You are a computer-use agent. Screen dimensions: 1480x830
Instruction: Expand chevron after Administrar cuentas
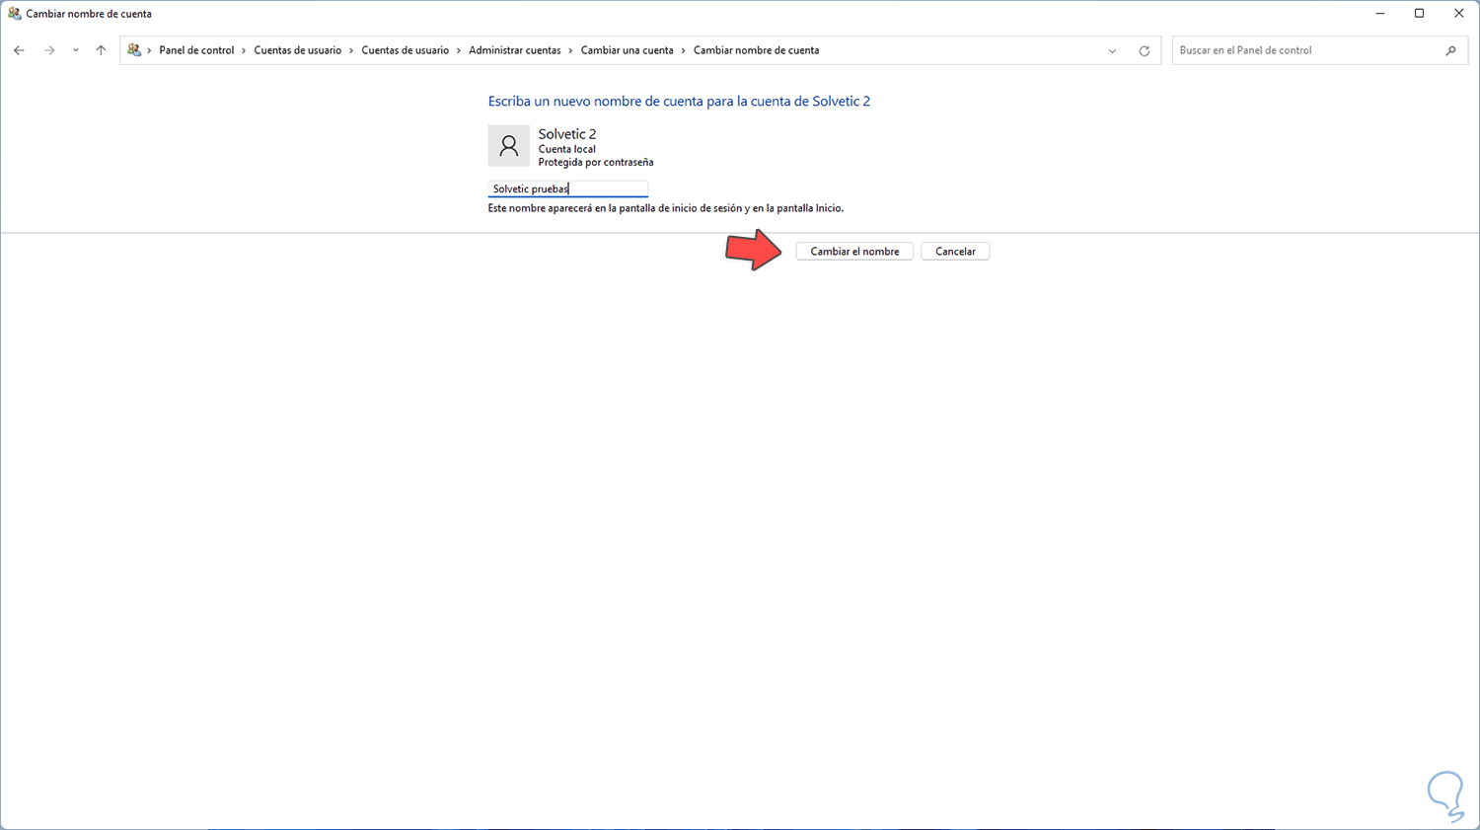[570, 50]
